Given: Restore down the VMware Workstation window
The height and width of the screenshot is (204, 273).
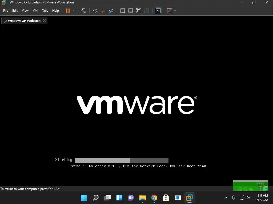Looking at the screenshot, I should (254, 2).
